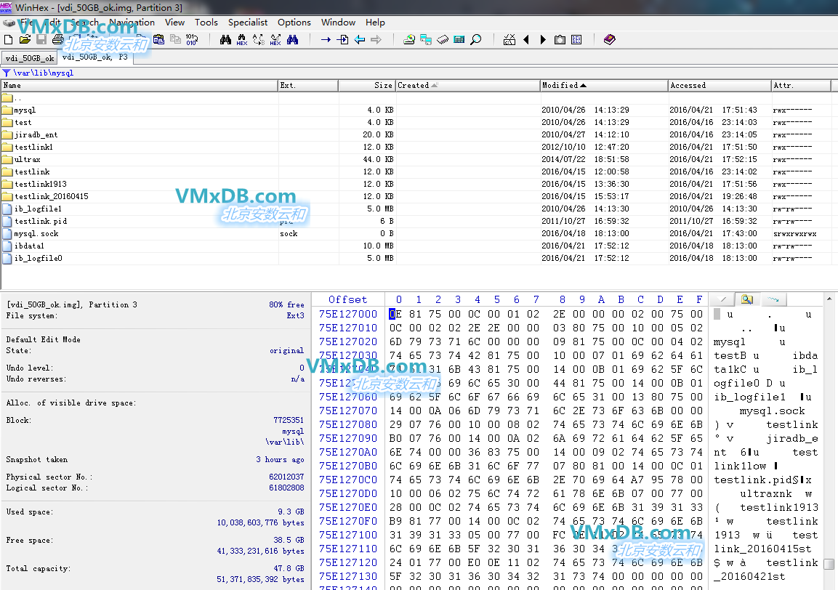Take a volume snapshot with camera icon
This screenshot has height=590, width=838.
(x=560, y=39)
